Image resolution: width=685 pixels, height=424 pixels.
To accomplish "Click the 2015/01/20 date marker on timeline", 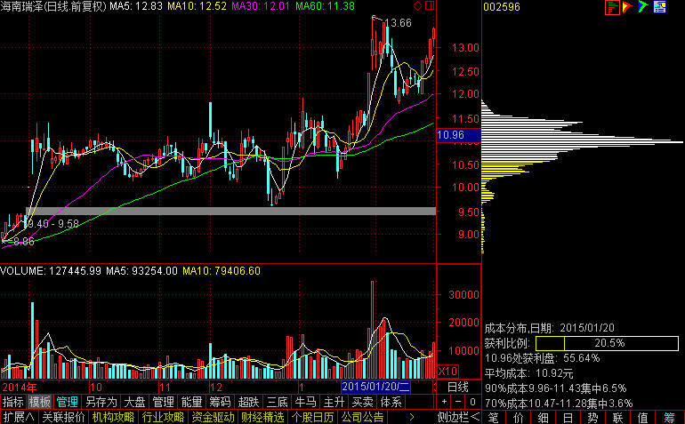I will click(375, 388).
